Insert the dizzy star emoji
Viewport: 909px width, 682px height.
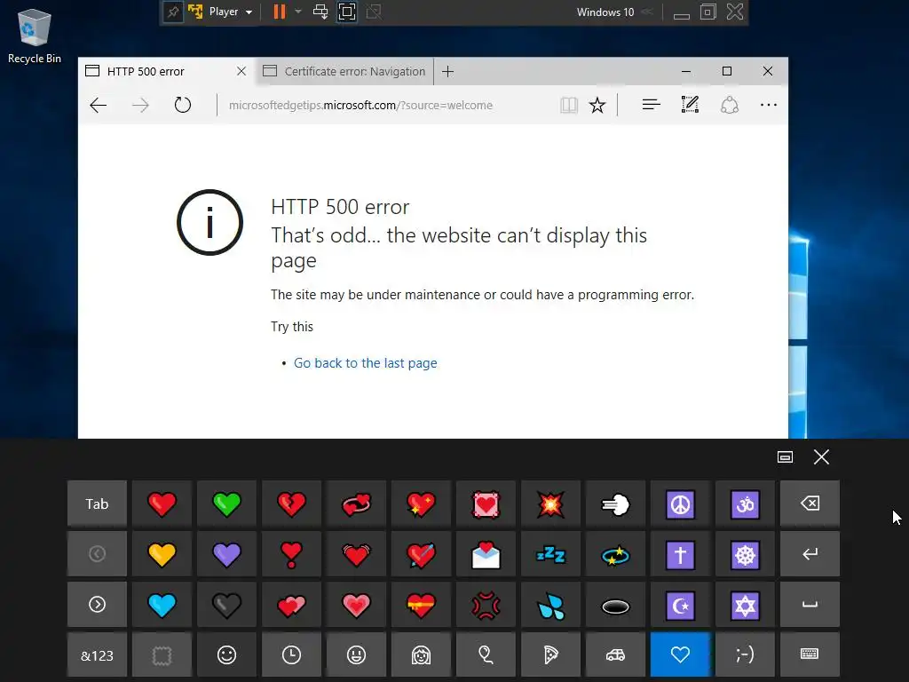(616, 554)
